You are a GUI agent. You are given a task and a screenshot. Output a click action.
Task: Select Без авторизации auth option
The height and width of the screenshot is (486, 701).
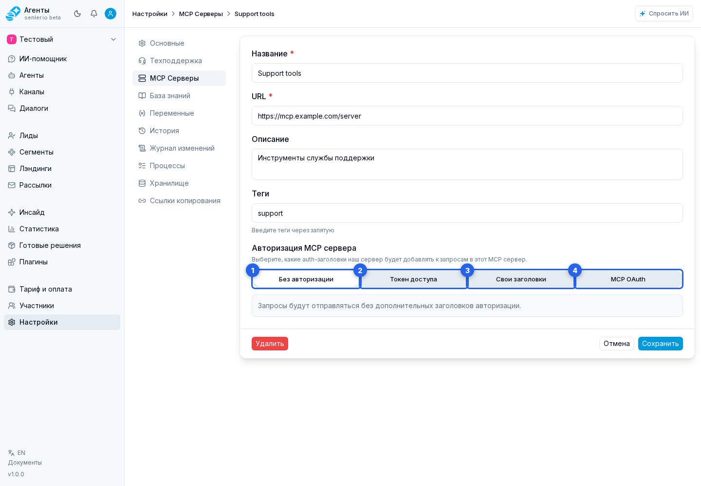[x=306, y=279]
